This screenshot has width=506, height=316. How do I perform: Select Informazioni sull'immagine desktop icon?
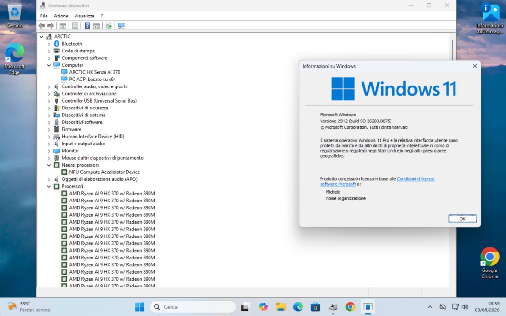click(x=489, y=18)
